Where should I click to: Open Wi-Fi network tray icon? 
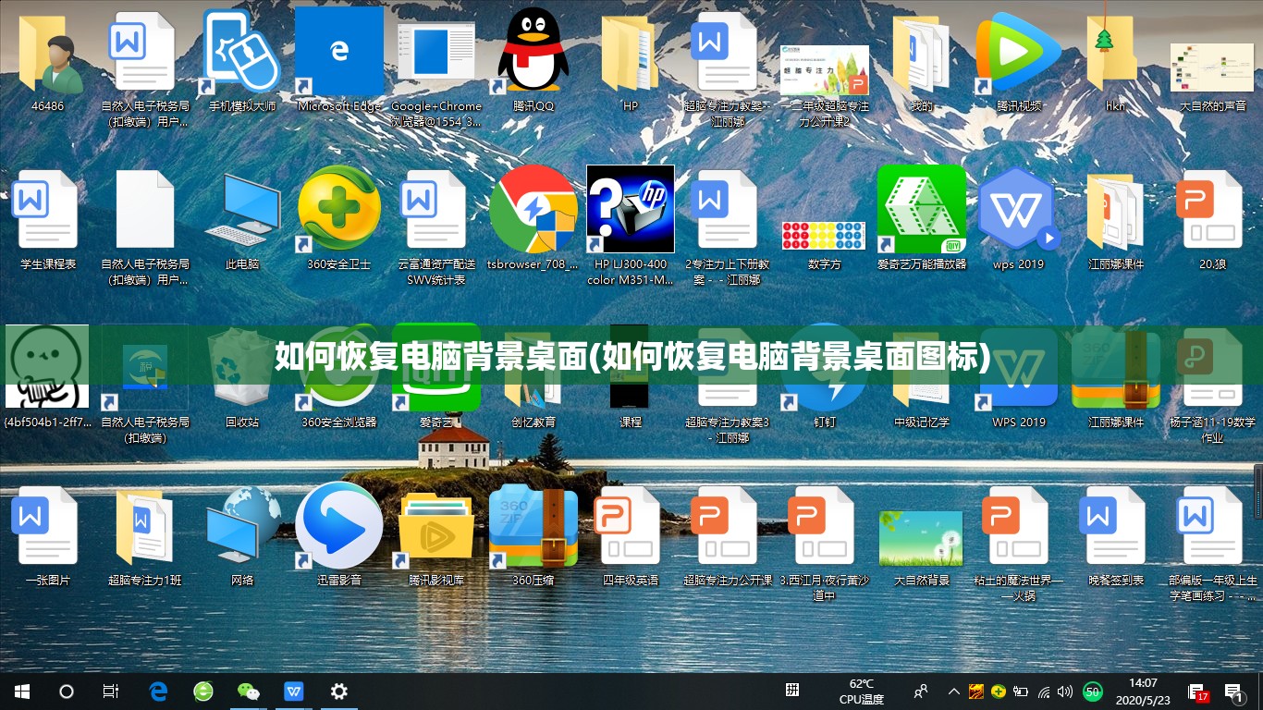click(1044, 691)
